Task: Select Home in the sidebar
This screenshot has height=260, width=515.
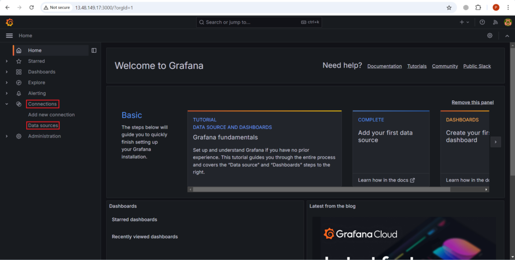Action: pos(35,51)
